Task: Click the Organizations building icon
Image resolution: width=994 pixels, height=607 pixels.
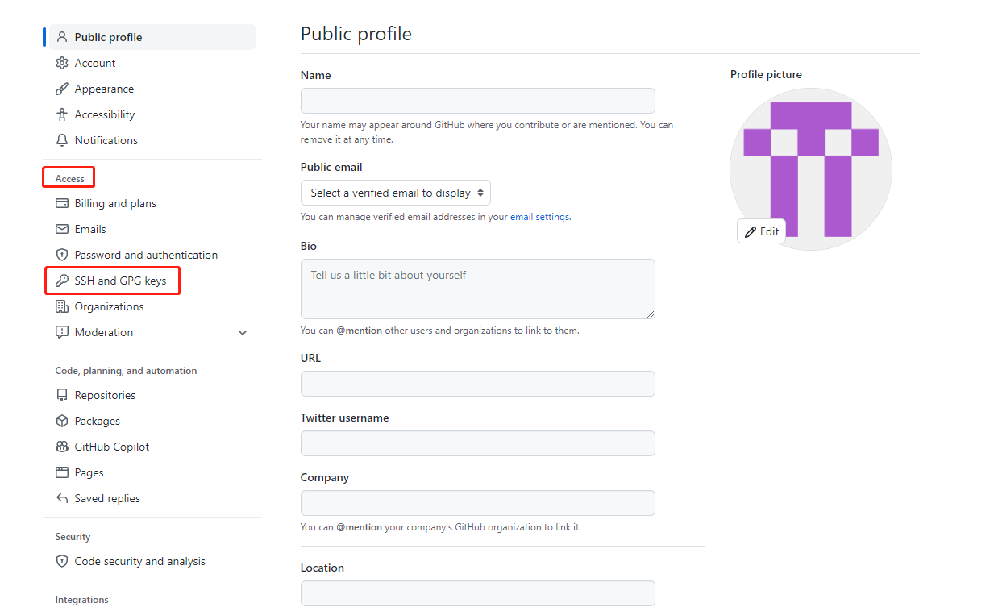Action: click(62, 306)
